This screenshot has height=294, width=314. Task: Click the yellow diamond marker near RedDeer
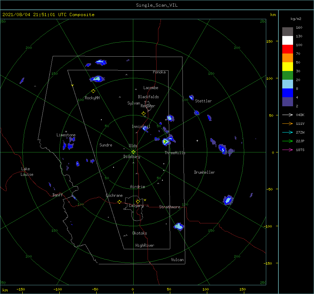pyautogui.click(x=144, y=114)
